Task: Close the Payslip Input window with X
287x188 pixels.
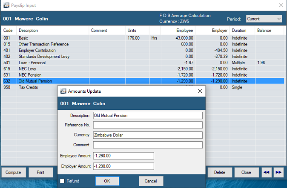Action: coord(281,5)
